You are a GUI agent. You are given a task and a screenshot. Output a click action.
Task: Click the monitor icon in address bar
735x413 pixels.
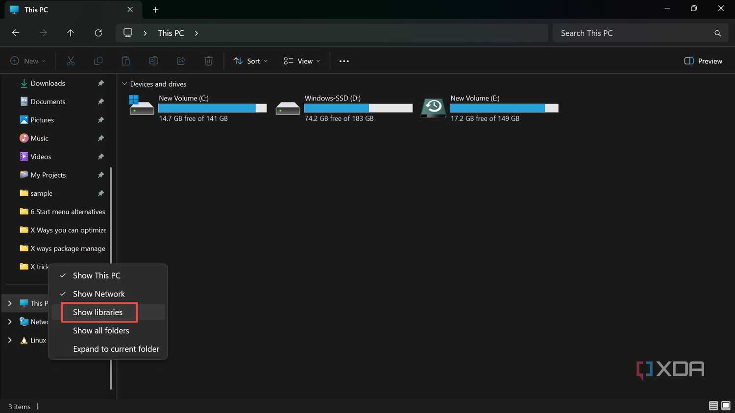coord(128,33)
